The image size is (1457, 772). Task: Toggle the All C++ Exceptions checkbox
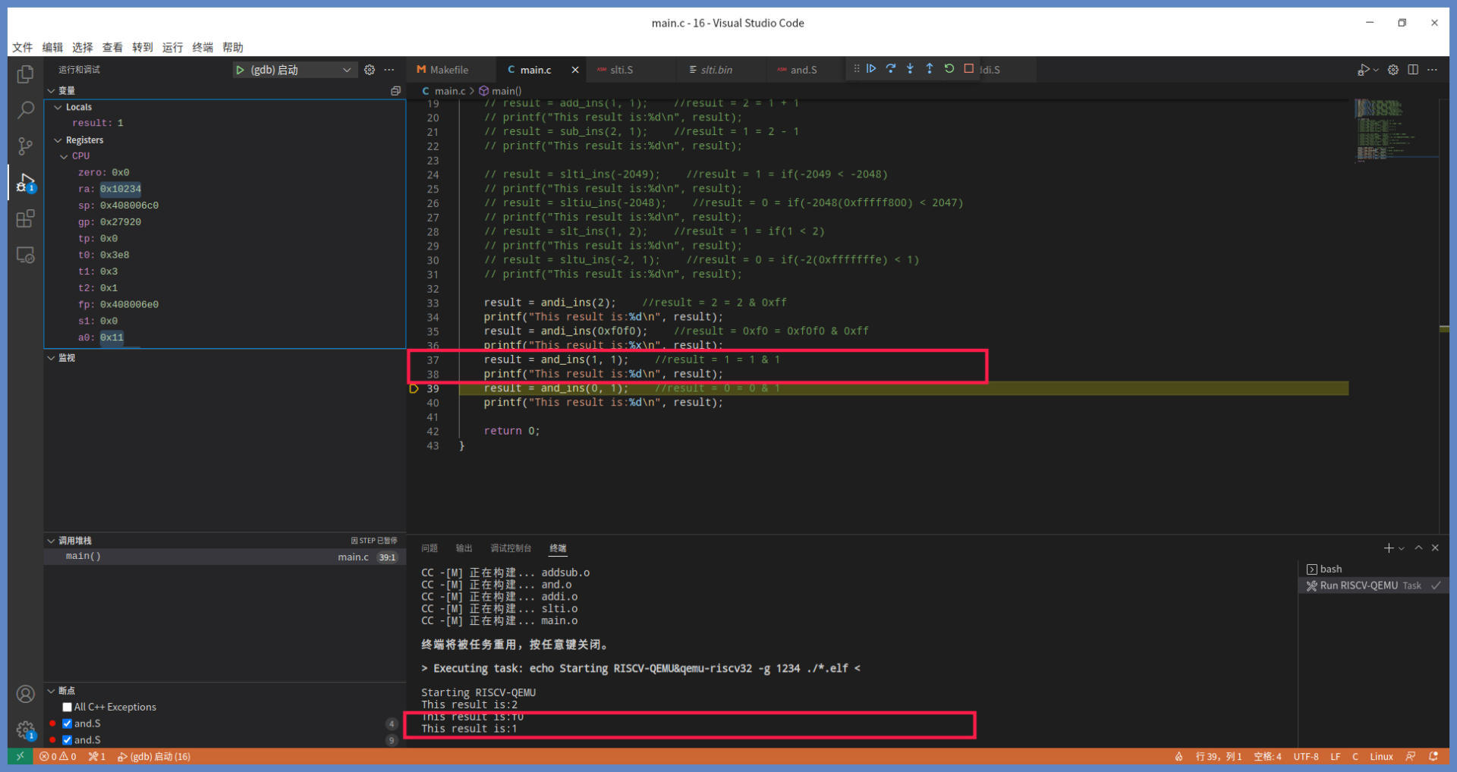pyautogui.click(x=68, y=707)
